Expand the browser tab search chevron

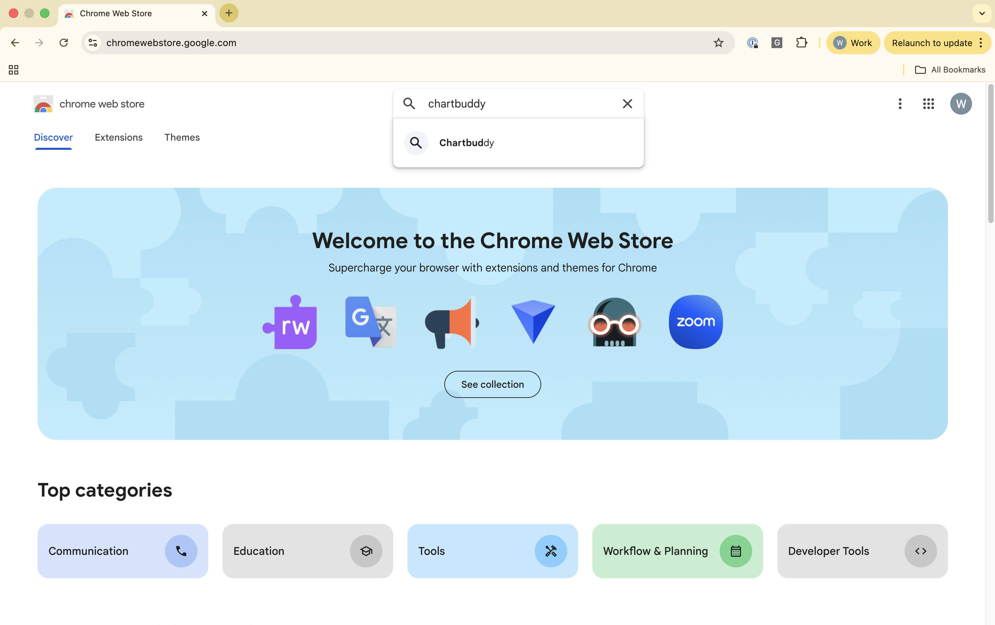[x=981, y=13]
